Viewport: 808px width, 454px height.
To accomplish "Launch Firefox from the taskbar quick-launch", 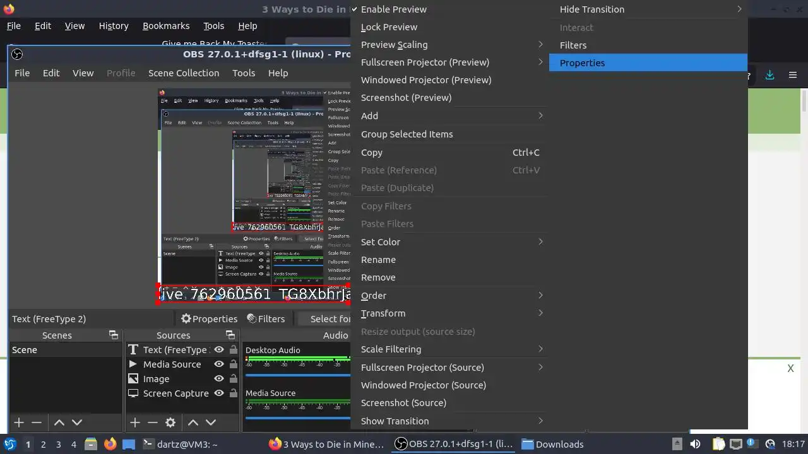I will point(110,444).
